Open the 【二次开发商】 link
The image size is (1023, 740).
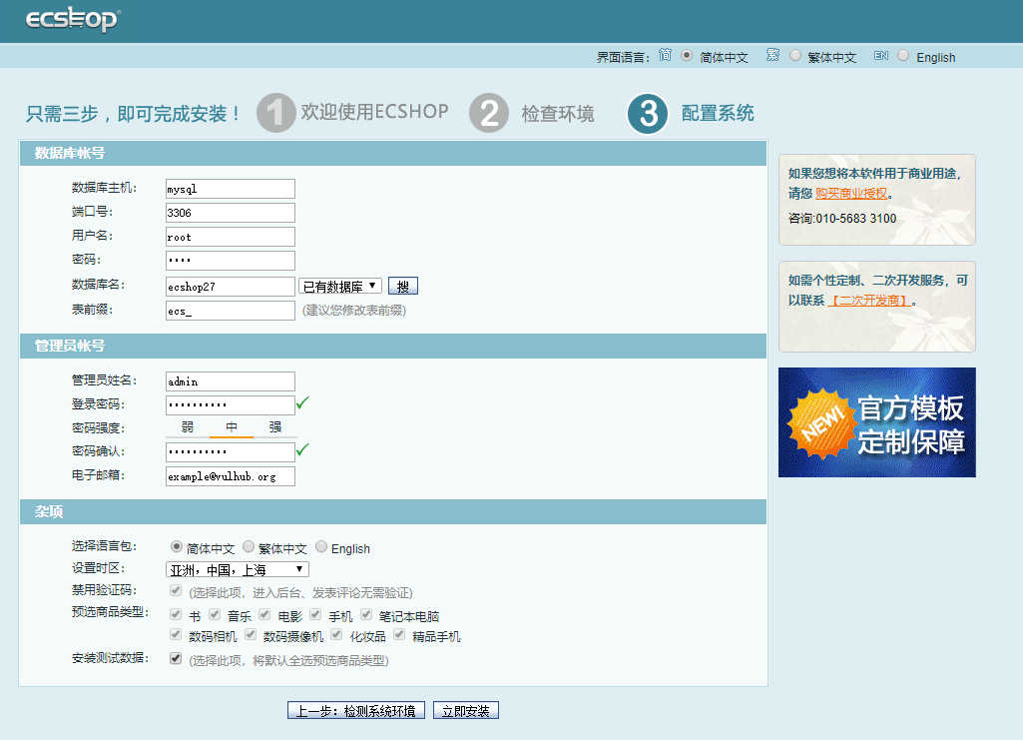869,301
